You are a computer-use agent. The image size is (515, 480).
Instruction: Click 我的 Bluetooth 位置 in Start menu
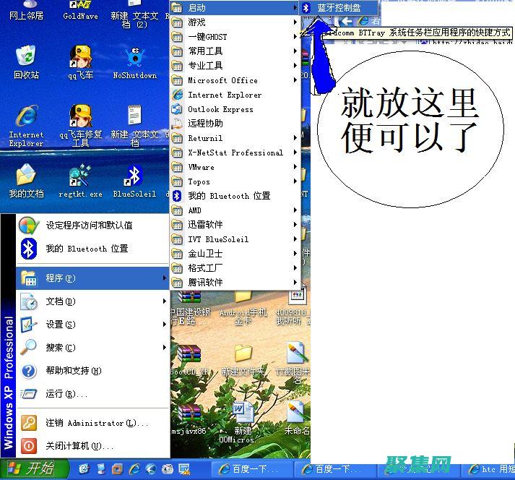(87, 249)
